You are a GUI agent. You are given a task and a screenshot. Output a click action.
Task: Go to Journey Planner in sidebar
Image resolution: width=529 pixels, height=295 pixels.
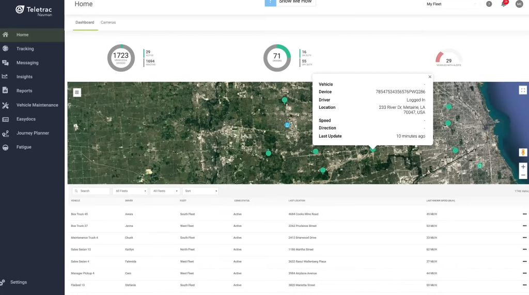32,133
